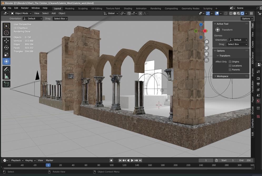Toggle perspective/orthographic grid icon
Viewport: 262px width, 176px height.
(x=206, y=60)
